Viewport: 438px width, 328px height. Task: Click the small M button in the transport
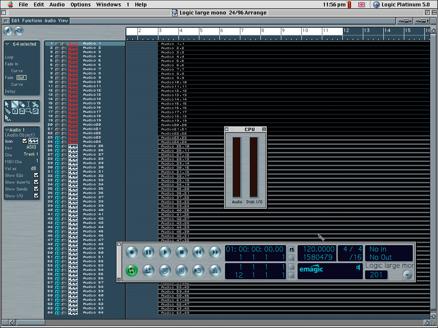tap(291, 249)
